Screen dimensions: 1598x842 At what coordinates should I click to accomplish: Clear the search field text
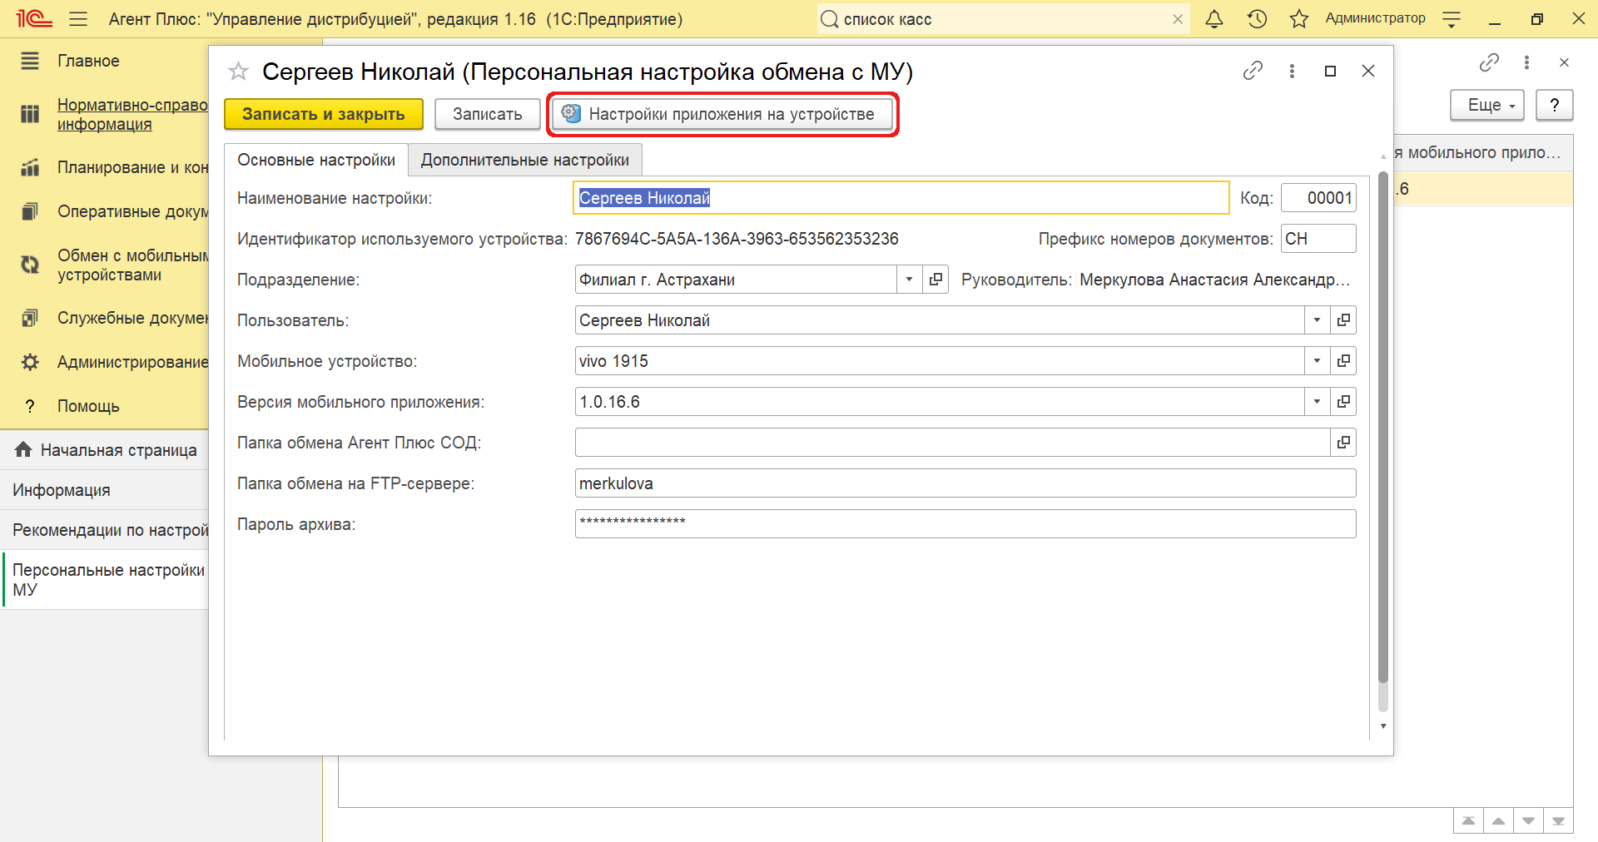[x=1178, y=19]
